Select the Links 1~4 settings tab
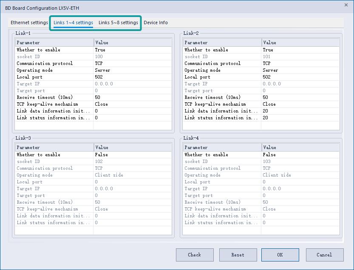354x270 pixels. [73, 22]
